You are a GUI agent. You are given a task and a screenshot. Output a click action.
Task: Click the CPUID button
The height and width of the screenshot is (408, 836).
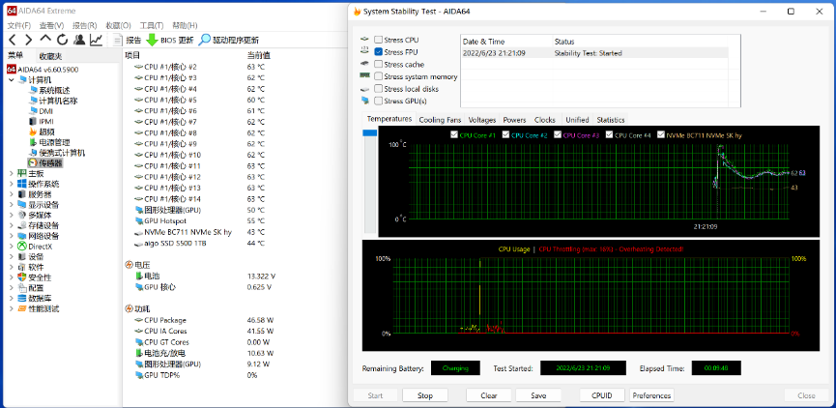[602, 395]
